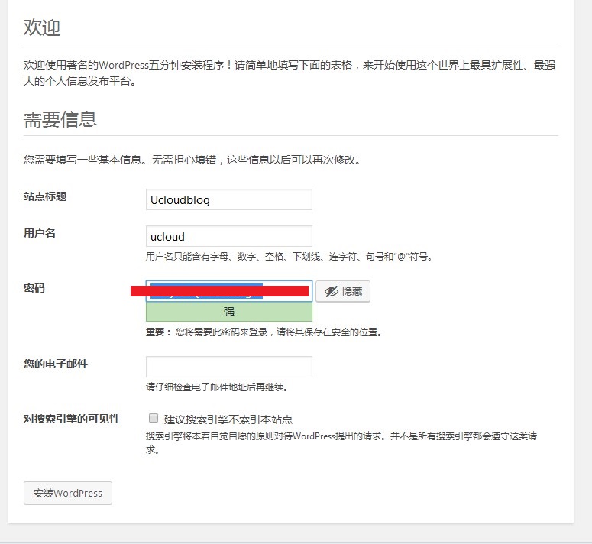Click the 需要信息 section heading
The image size is (592, 544).
point(60,119)
